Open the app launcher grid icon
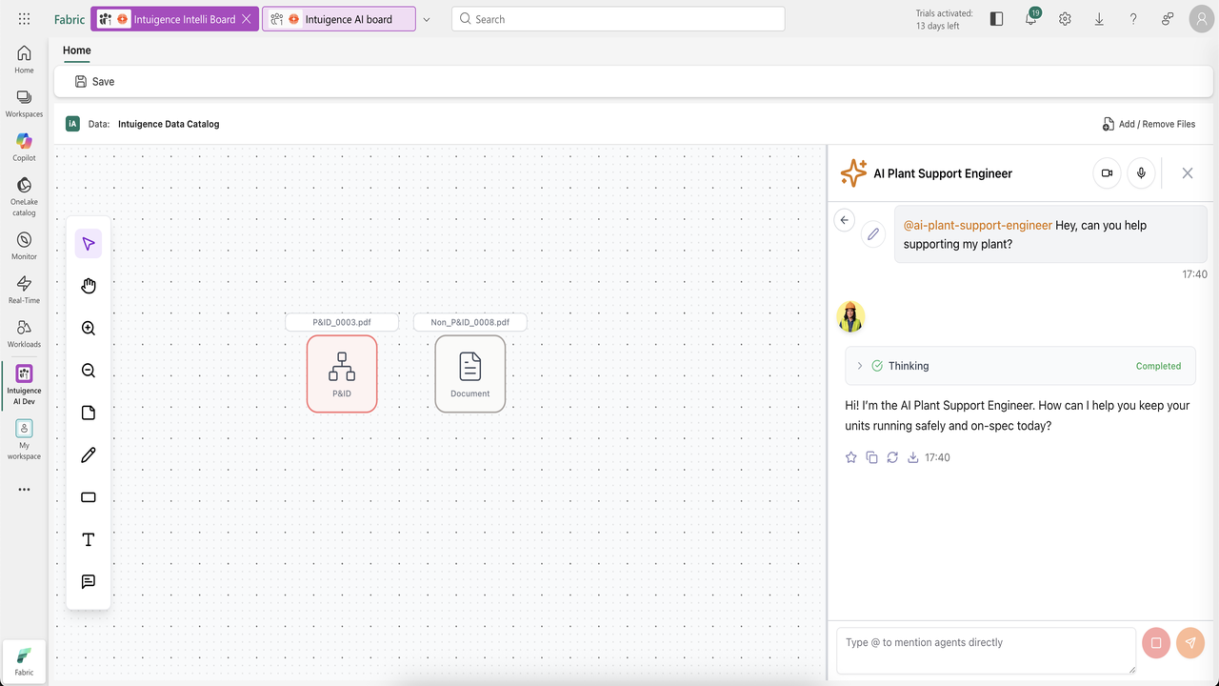The image size is (1219, 686). point(24,19)
